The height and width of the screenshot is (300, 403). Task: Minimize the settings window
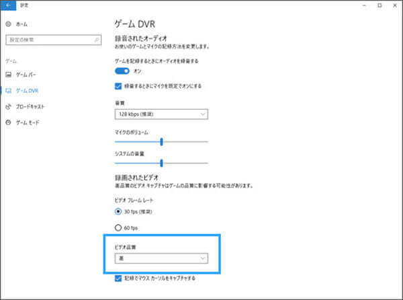[364, 5]
